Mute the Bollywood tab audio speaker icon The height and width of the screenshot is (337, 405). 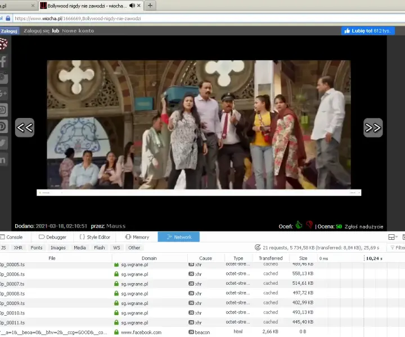pos(132,6)
